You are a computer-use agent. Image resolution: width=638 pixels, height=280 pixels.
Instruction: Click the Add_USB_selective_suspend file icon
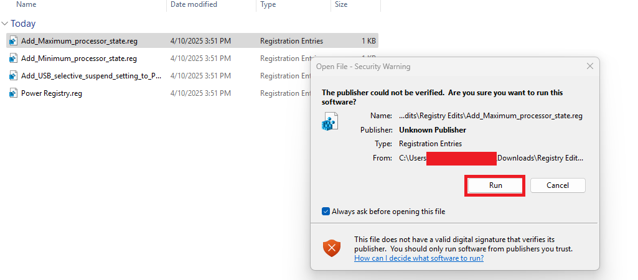(x=12, y=76)
